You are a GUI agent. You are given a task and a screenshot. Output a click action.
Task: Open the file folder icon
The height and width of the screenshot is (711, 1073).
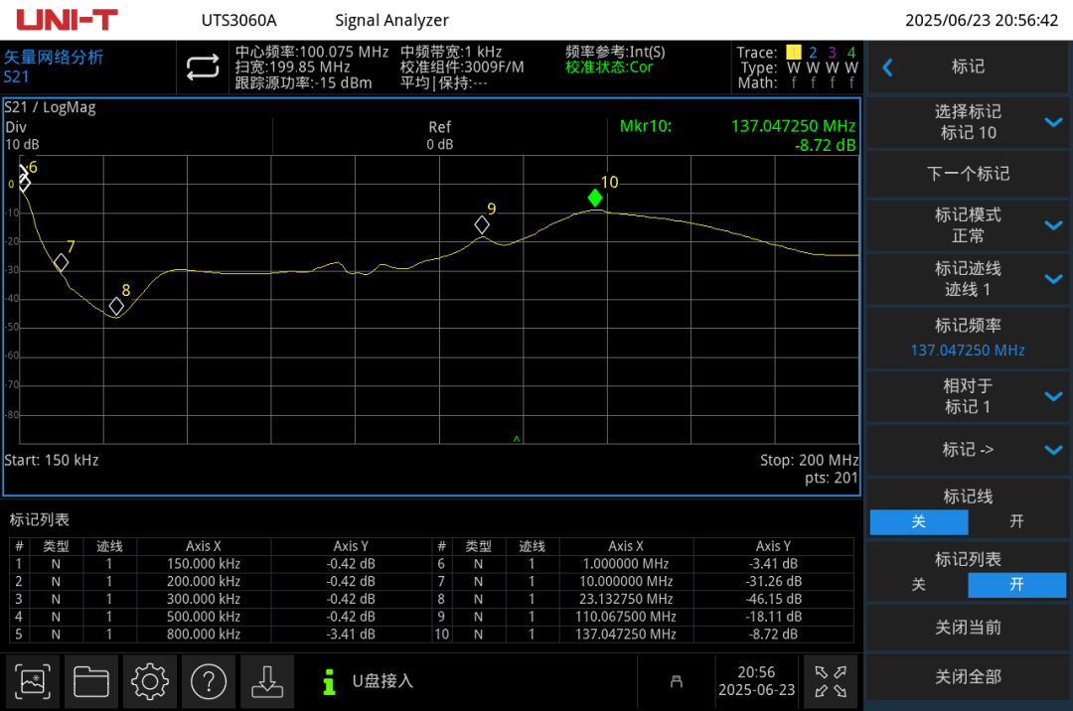point(91,681)
